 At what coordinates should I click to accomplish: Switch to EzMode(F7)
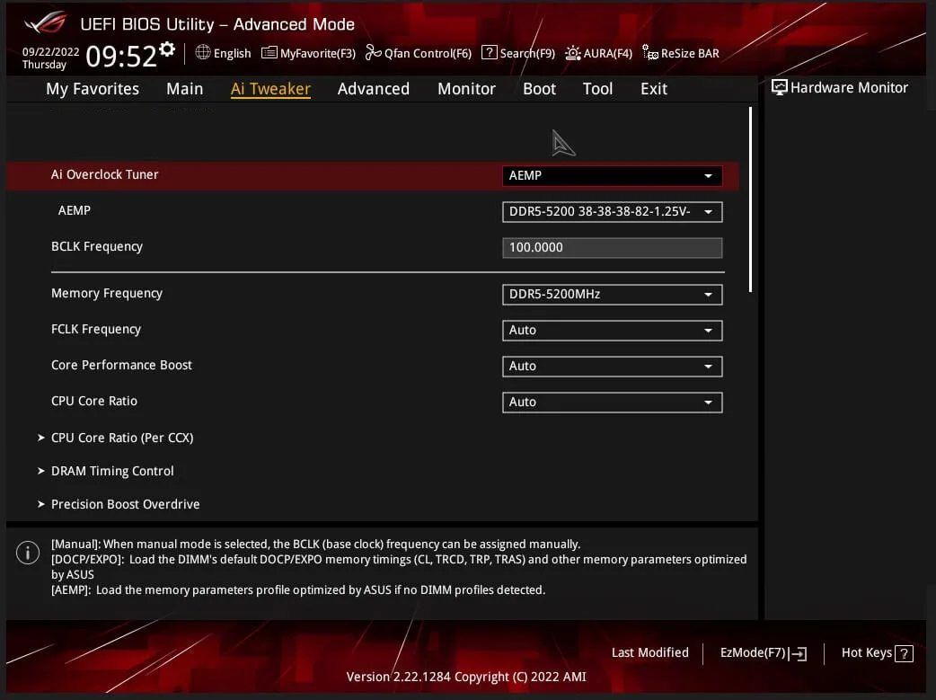pos(763,653)
